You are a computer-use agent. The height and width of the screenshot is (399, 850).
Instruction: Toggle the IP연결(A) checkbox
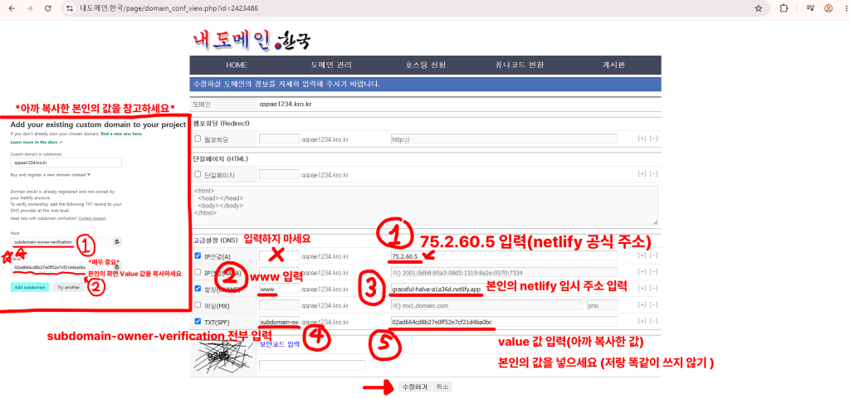[198, 255]
